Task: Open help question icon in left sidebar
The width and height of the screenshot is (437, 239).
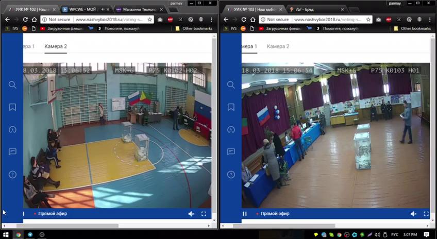Action: [x=12, y=175]
